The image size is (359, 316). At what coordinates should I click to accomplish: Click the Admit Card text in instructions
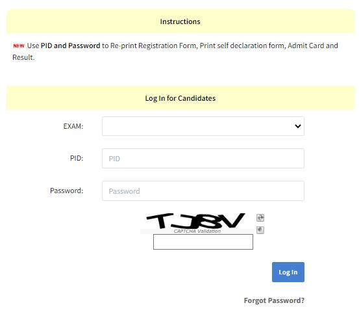point(306,46)
